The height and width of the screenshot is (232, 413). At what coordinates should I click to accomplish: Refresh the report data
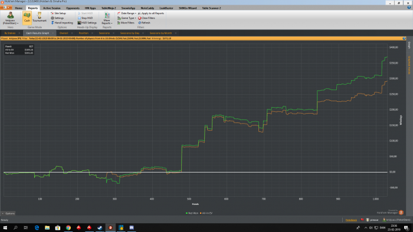click(x=144, y=22)
